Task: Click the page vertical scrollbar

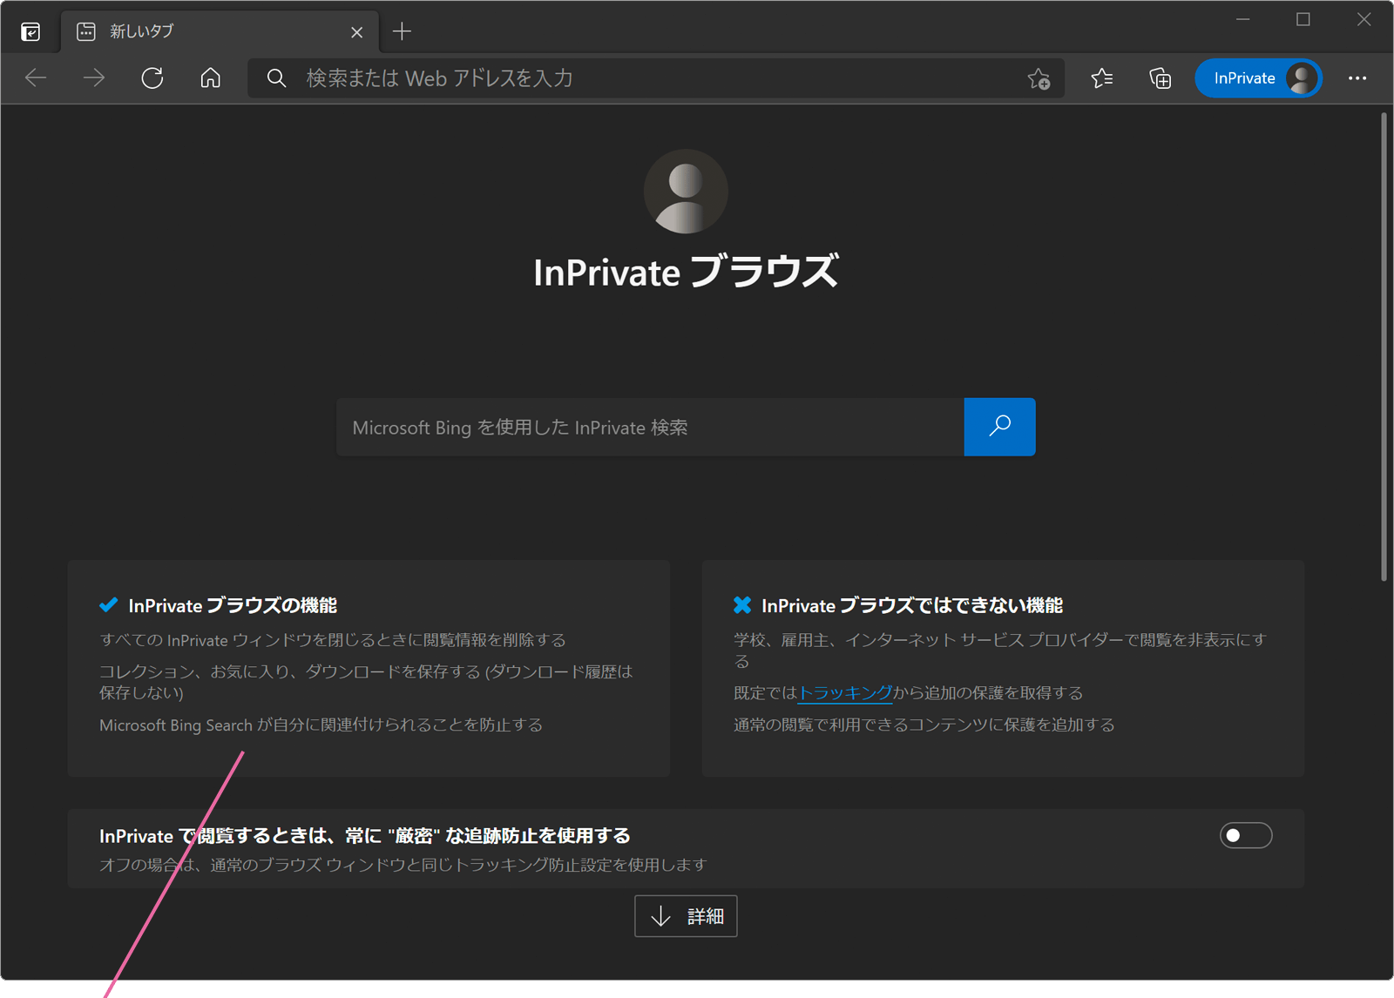Action: 1384,347
